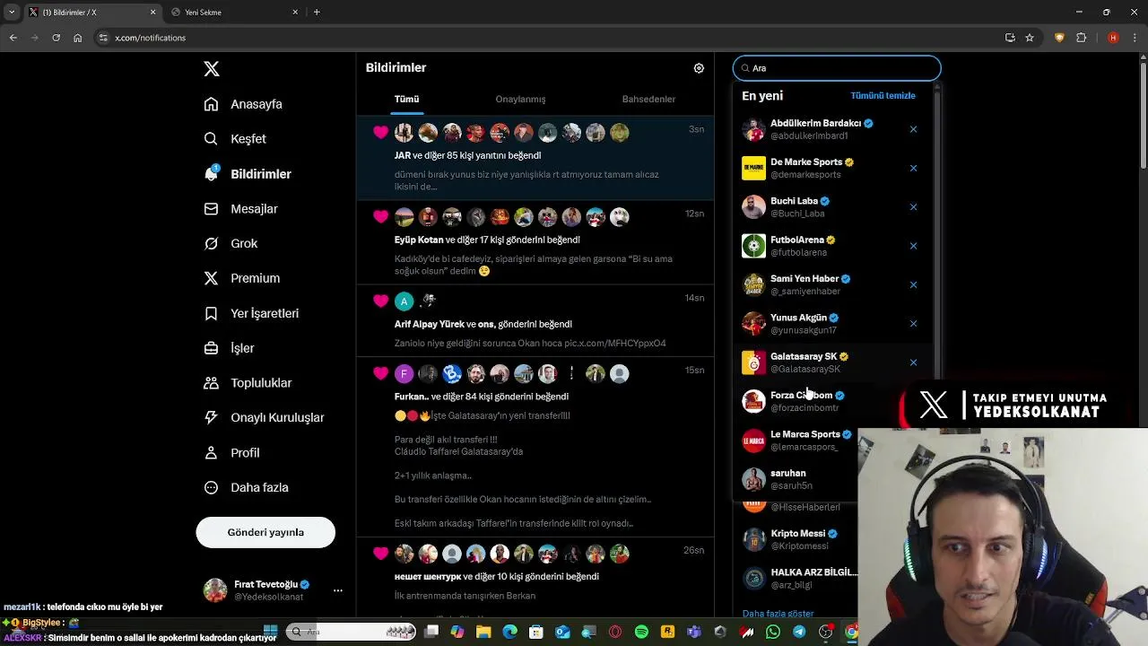1148x646 pixels.
Task: Go to Profil page
Action: pos(232,453)
